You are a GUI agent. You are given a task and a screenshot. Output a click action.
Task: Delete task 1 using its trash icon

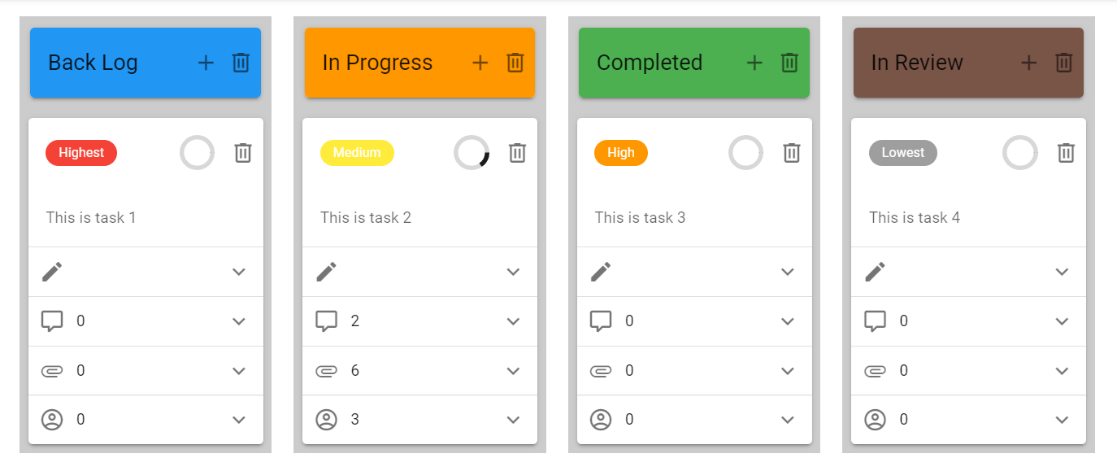[x=243, y=153]
